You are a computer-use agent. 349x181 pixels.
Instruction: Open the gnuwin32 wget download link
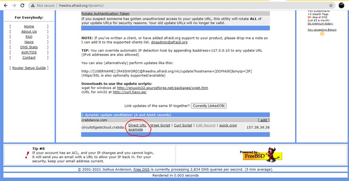click(162, 88)
